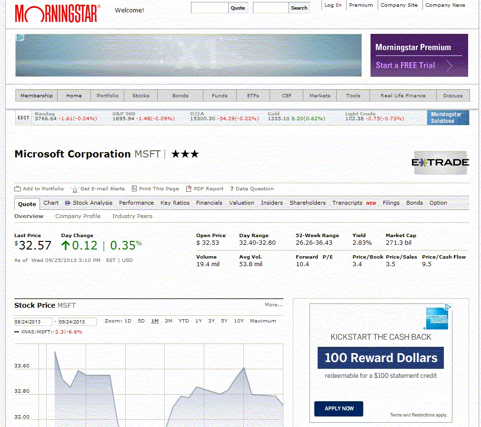Viewport: 481px width, 427px height.
Task: Open the Stocks navigation menu
Action: [x=141, y=96]
